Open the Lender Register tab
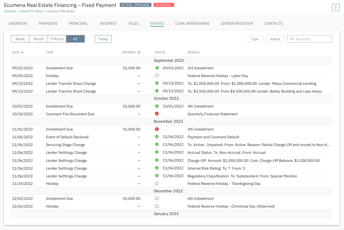 tap(237, 24)
